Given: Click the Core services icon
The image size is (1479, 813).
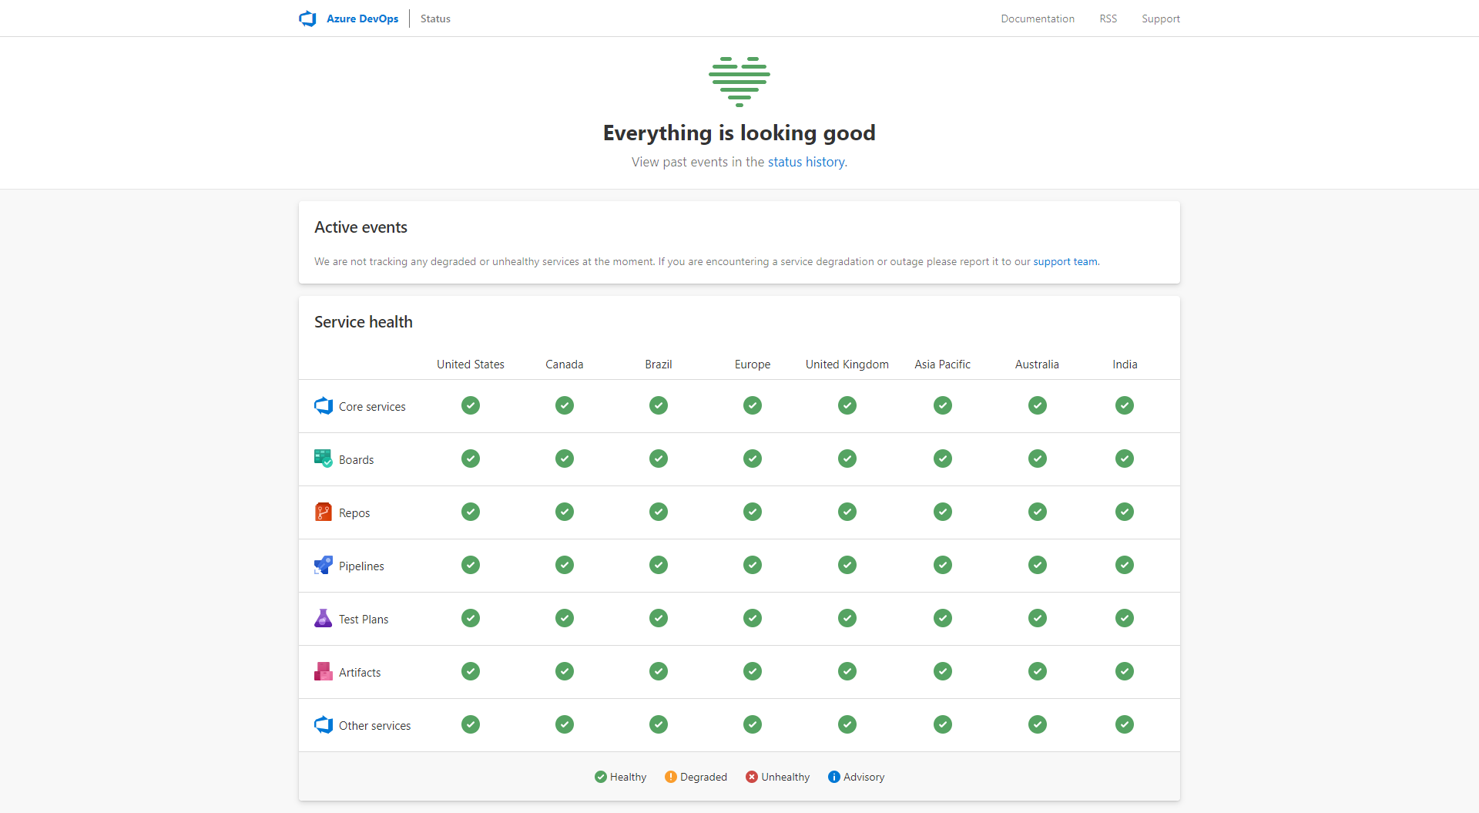Looking at the screenshot, I should coord(323,405).
